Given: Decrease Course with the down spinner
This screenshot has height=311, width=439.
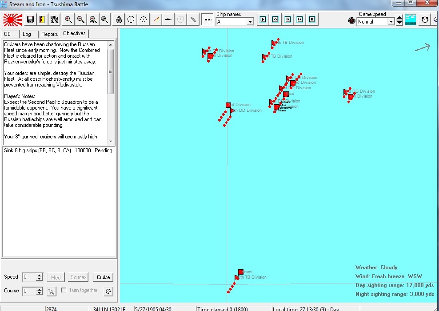Looking at the screenshot, I should tap(40, 293).
